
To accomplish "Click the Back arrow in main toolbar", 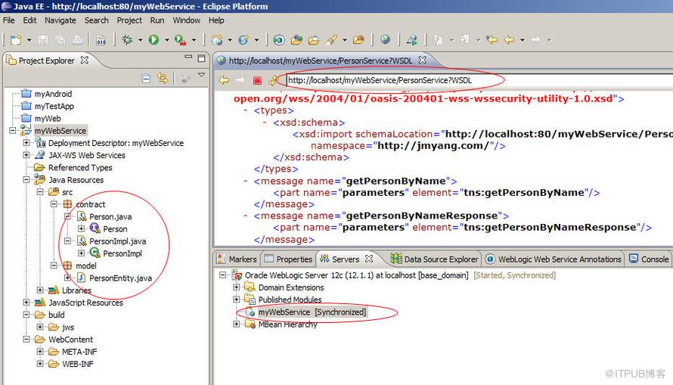I will coord(509,40).
